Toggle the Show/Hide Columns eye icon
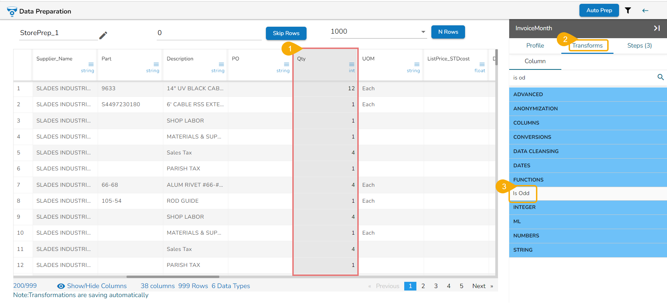The height and width of the screenshot is (303, 667). click(x=61, y=286)
